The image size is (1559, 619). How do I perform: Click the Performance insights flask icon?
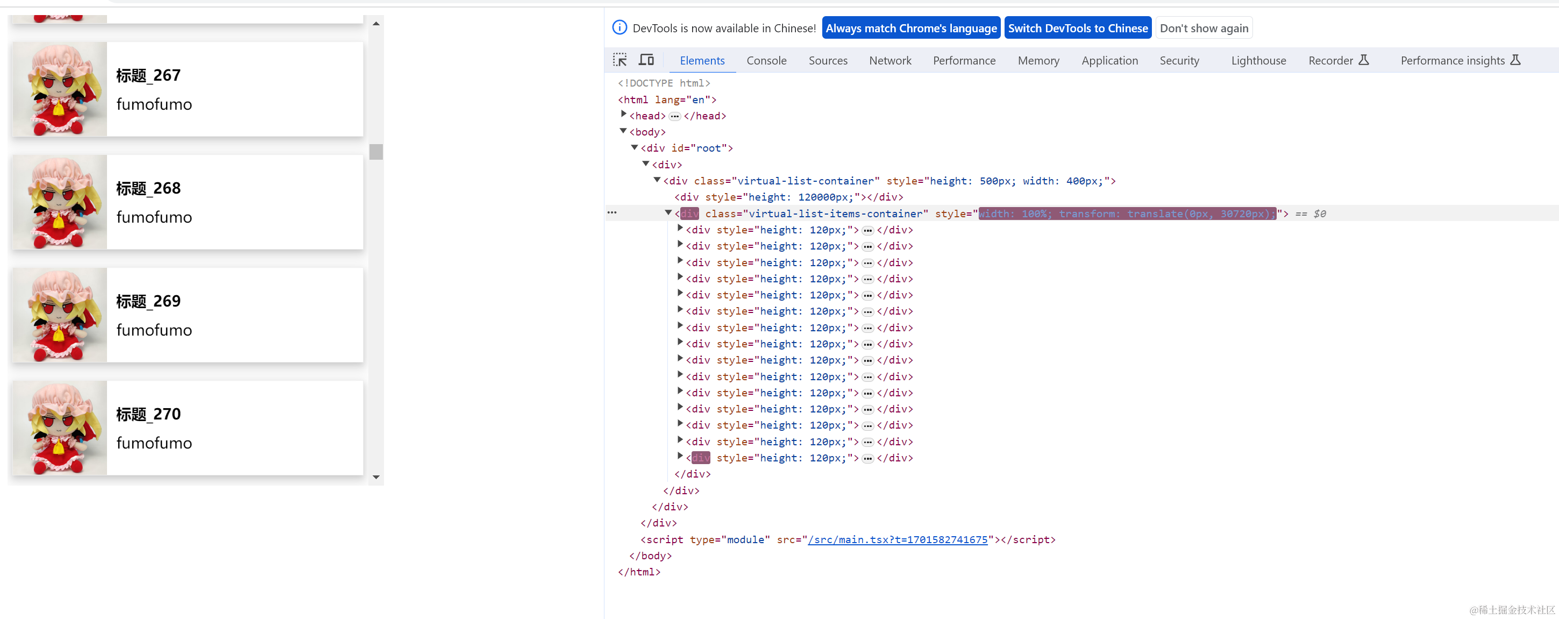[1515, 60]
